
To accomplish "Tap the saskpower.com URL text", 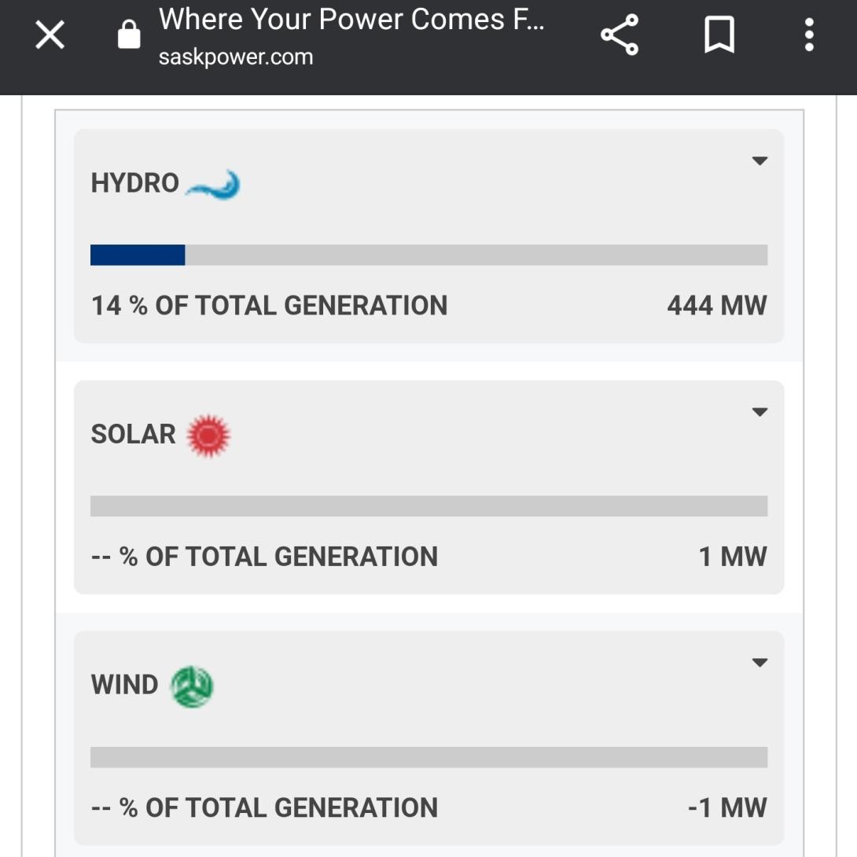I will pos(236,57).
